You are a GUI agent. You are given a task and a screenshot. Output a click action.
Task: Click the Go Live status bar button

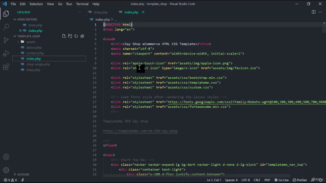(x=282, y=180)
